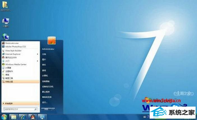The height and width of the screenshot is (120, 197).
Task: Click the 关机 shutdown button
Action: (x=46, y=109)
